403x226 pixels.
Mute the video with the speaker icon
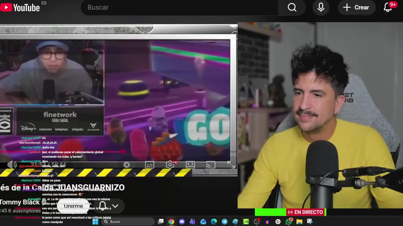(13, 165)
